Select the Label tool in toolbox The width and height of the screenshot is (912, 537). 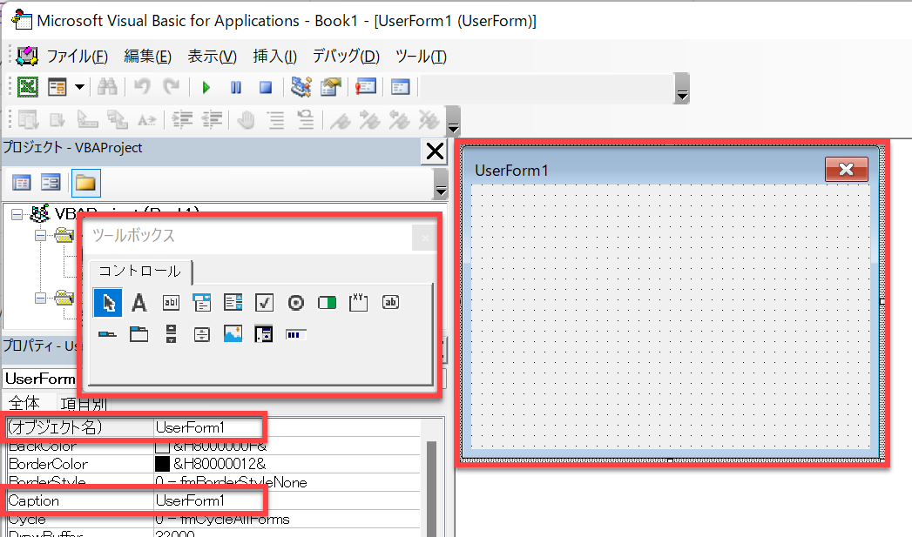[139, 303]
